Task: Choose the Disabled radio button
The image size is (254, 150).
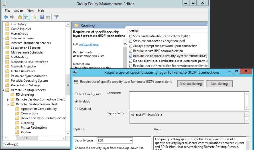Action: (x=76, y=109)
